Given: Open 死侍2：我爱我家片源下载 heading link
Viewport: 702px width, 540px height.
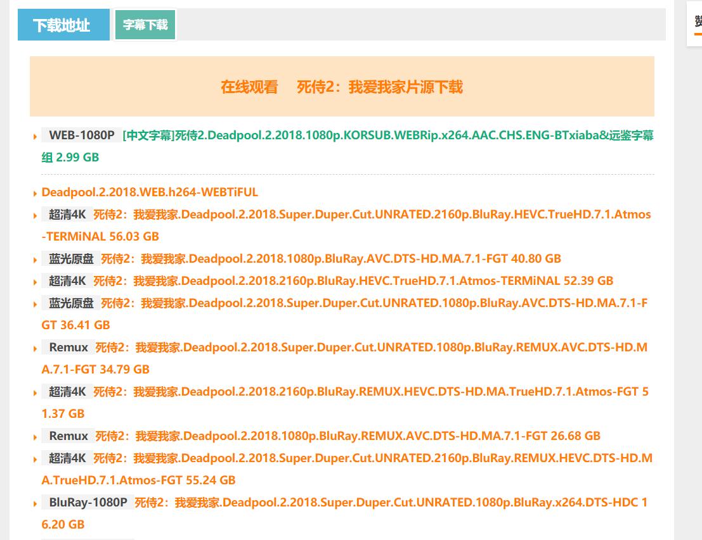Looking at the screenshot, I should point(380,87).
